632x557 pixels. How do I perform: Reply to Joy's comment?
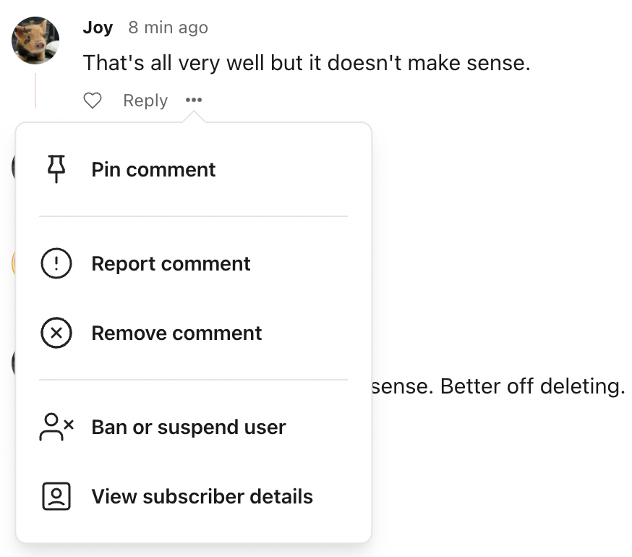[145, 101]
